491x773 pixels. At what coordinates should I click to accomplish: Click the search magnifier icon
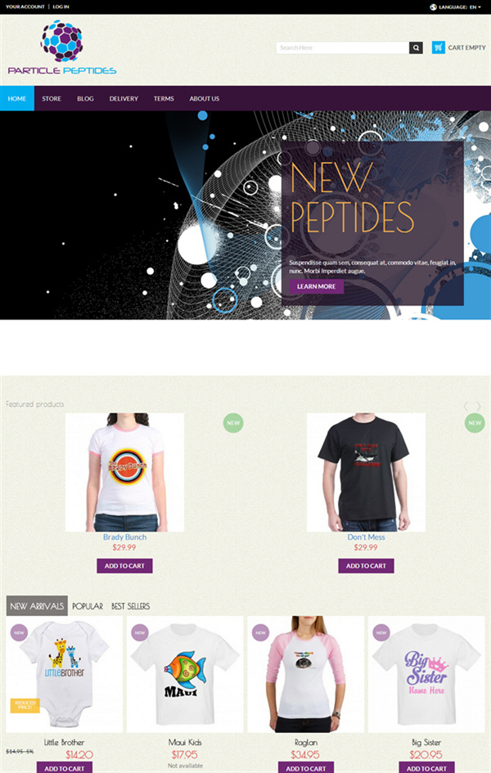click(x=416, y=47)
